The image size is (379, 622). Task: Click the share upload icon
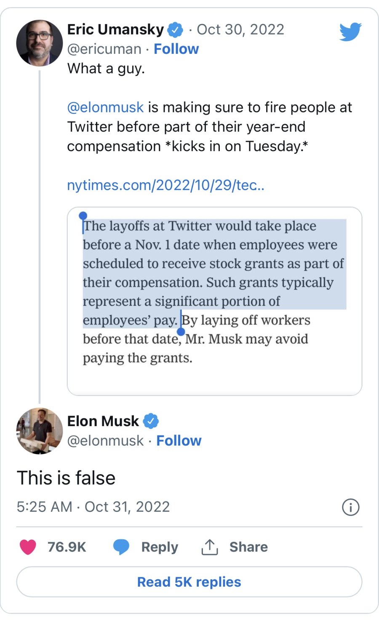209,547
